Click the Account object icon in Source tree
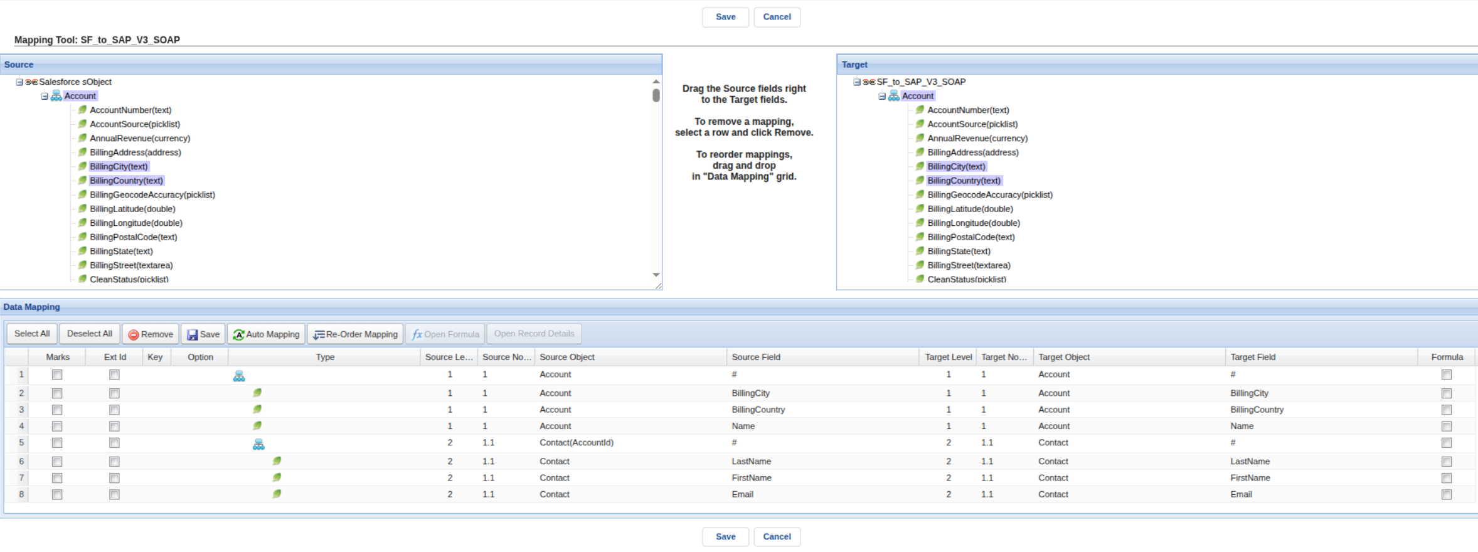This screenshot has width=1478, height=552. [x=56, y=96]
